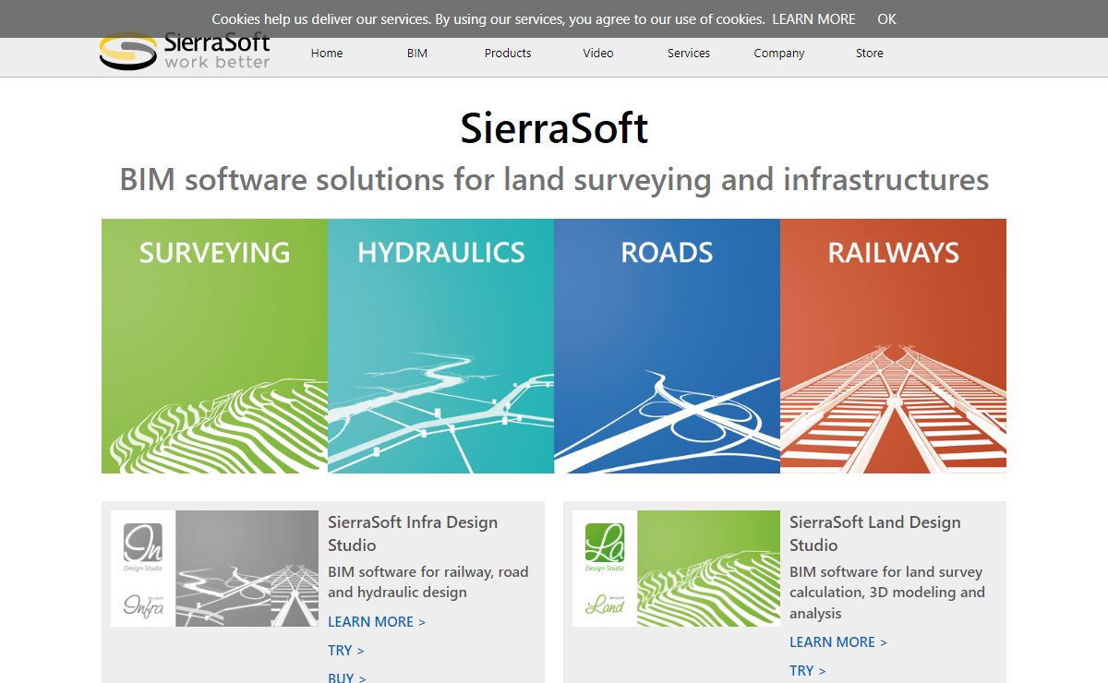Screen dimensions: 1108x683
Task: Open the Services menu
Action: 689,54
